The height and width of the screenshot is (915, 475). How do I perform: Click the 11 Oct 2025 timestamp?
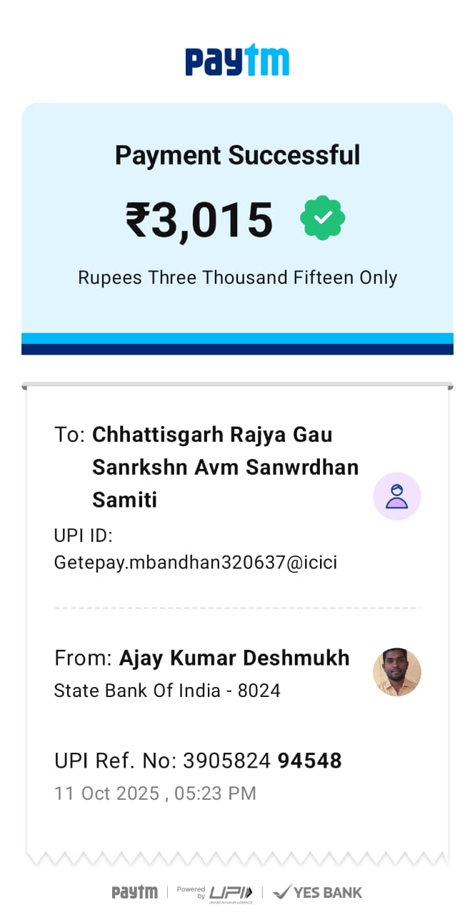point(155,793)
